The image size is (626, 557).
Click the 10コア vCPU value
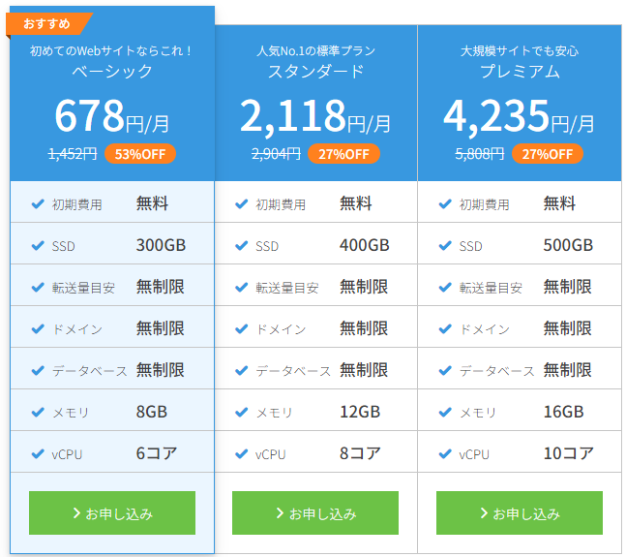(x=569, y=453)
